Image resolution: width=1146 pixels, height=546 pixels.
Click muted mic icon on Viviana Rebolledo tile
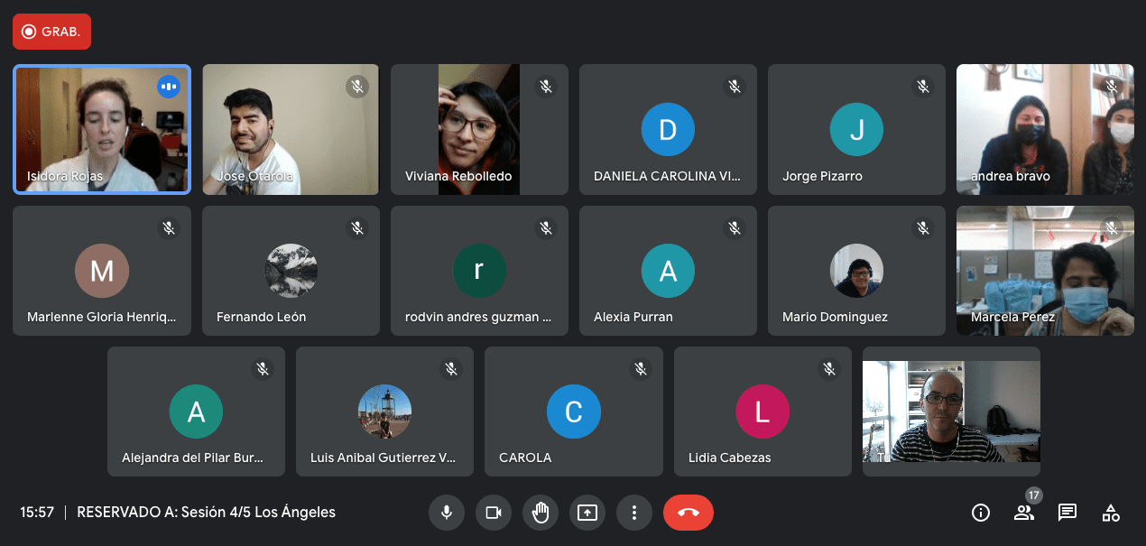coord(546,87)
